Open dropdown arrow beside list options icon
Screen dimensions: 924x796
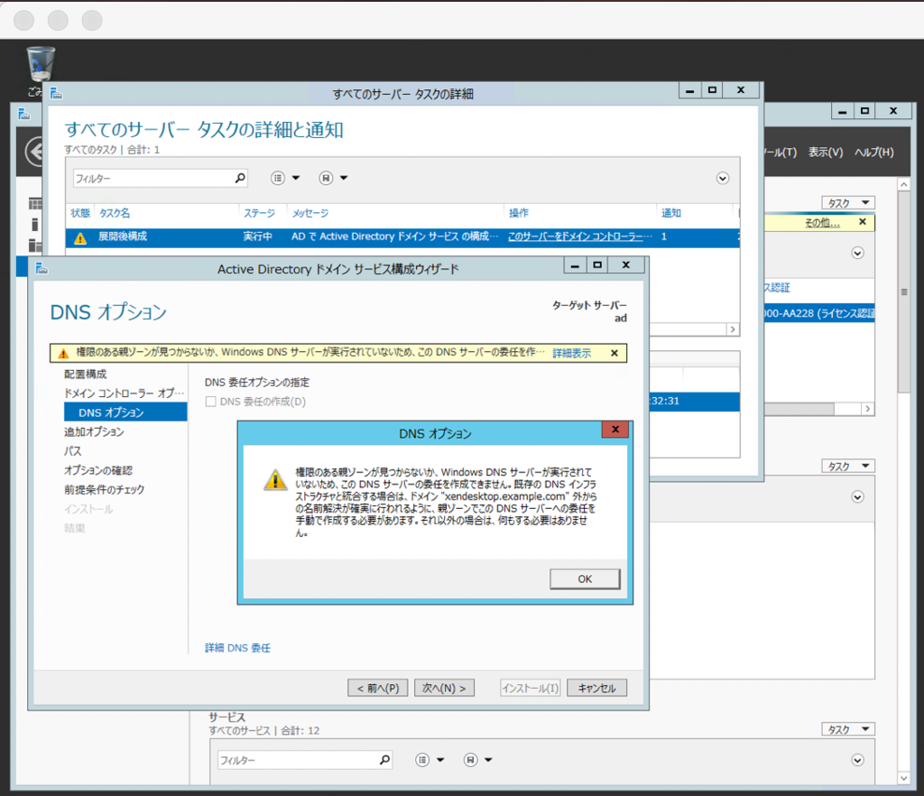pos(296,178)
